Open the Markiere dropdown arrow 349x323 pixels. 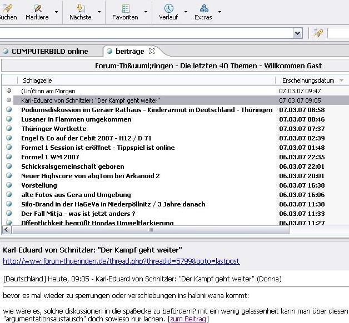56,12
